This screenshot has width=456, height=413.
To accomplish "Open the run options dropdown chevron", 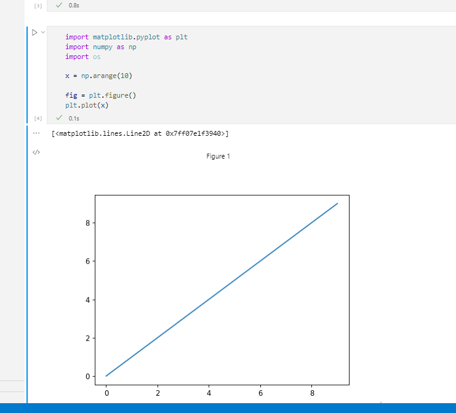I will pos(43,32).
